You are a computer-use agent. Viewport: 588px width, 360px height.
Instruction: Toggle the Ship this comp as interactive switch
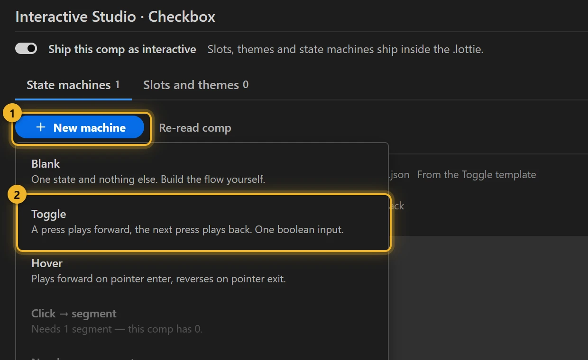pos(26,49)
